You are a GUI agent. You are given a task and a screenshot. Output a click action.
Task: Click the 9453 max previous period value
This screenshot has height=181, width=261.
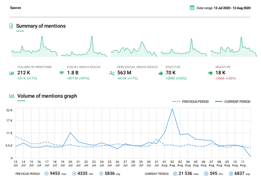coord(55,174)
